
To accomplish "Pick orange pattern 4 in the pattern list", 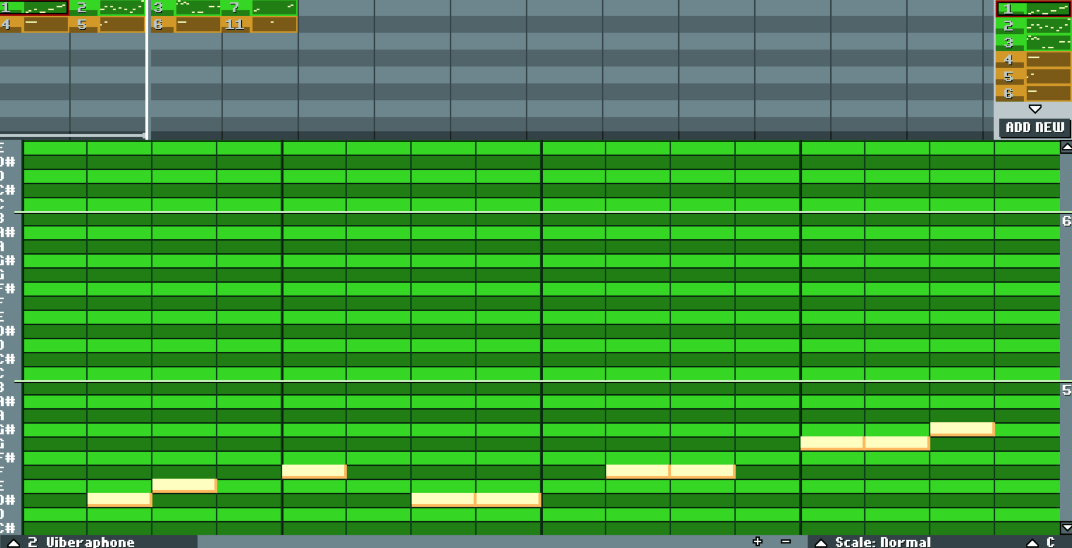I will pos(1034,59).
